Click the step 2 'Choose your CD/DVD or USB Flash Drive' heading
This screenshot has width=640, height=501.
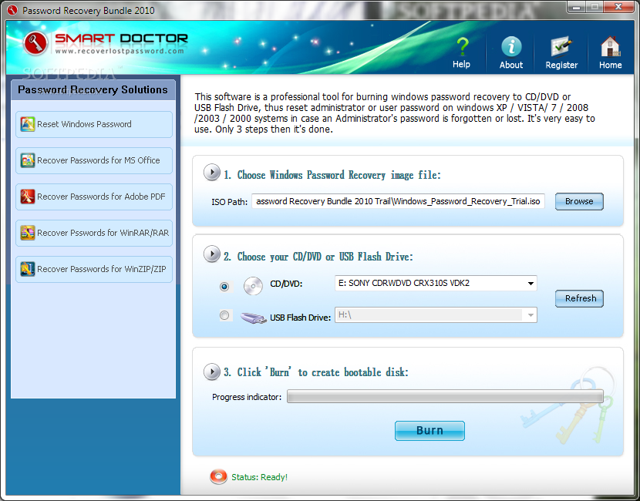point(318,257)
